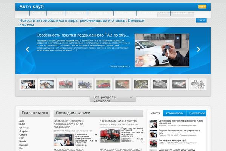The width and height of the screenshot is (226, 151).
Task: Select the first carousel thumbnail with keys
Action: [28, 84]
